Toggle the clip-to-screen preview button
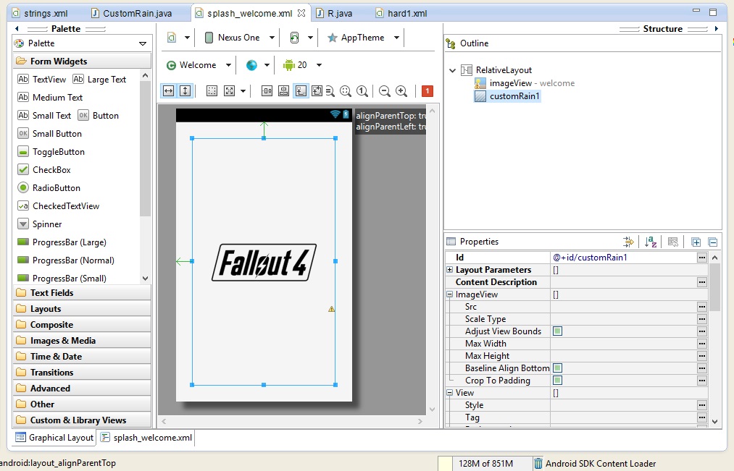Image resolution: width=734 pixels, height=471 pixels. click(x=301, y=90)
